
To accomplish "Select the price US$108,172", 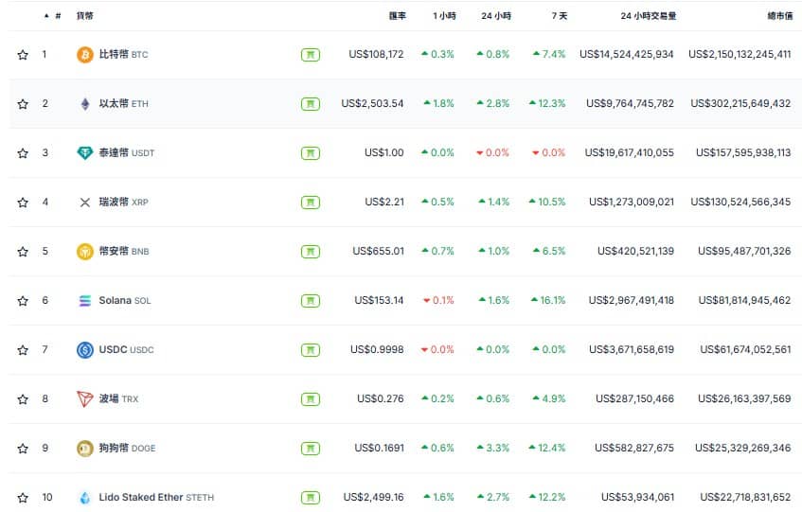I will click(x=376, y=54).
